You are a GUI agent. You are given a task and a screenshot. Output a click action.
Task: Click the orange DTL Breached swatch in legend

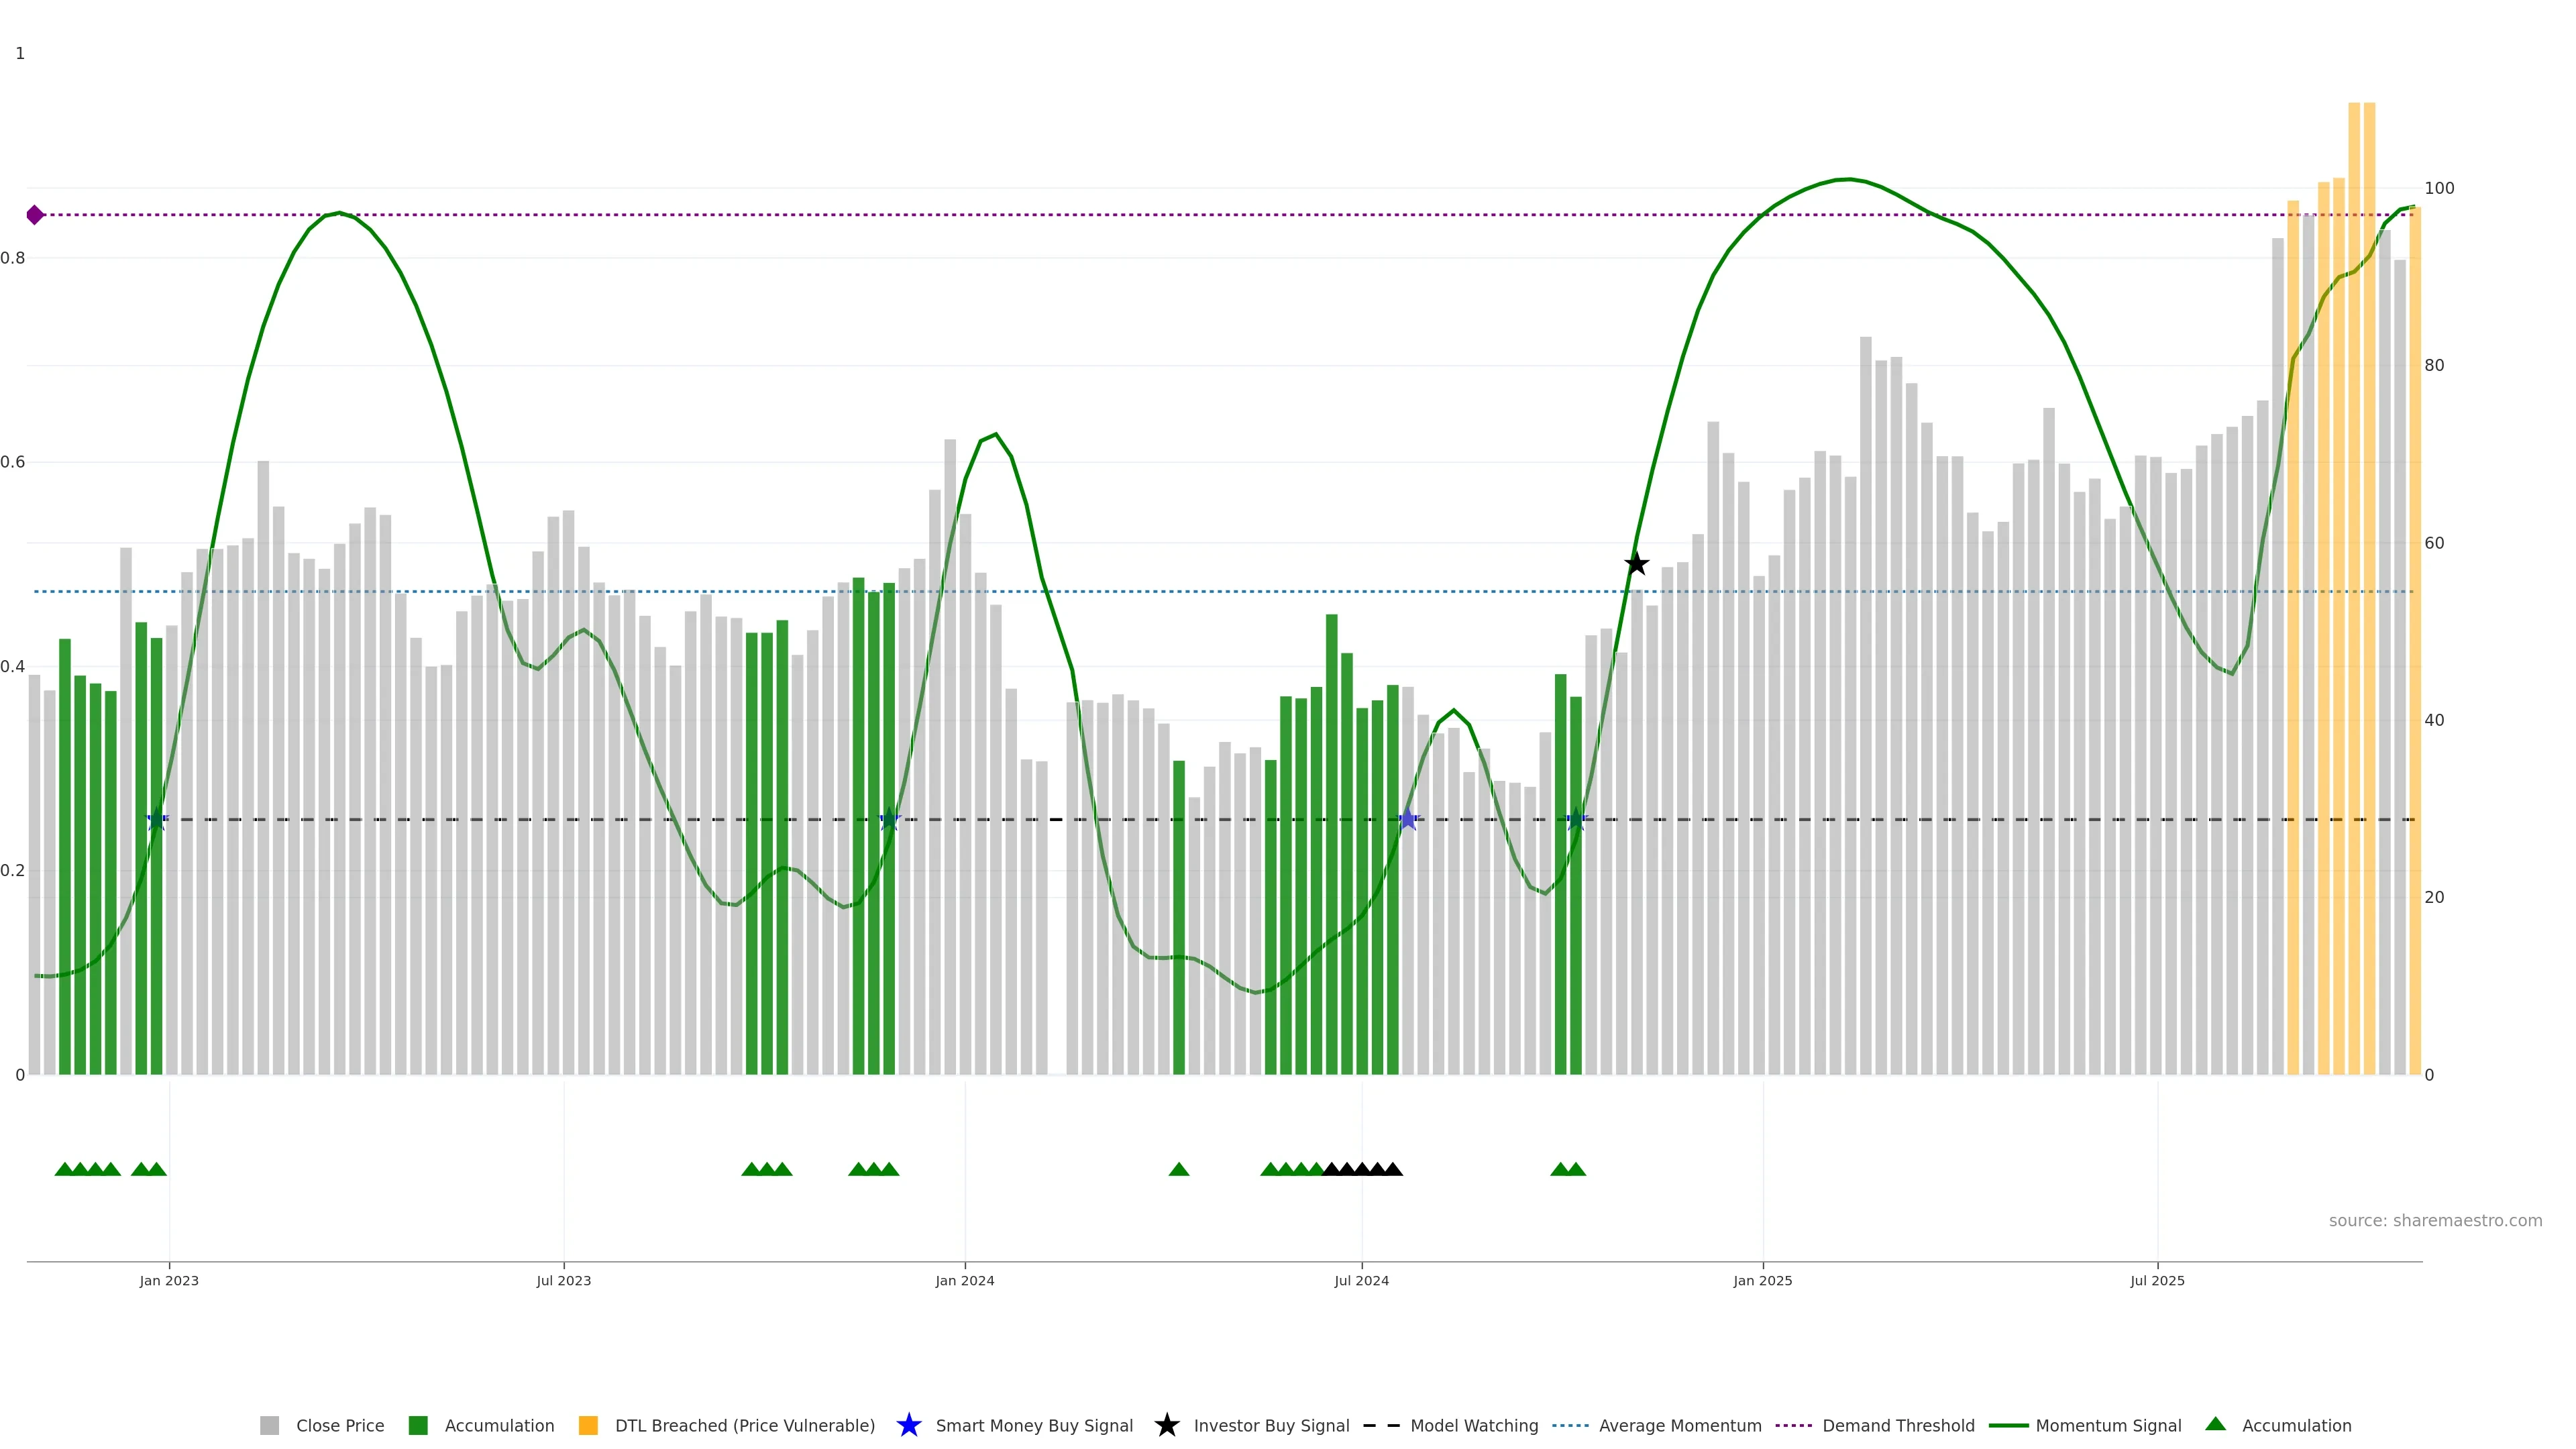(588, 1426)
